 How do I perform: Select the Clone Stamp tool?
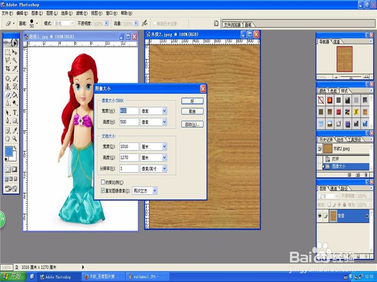8,86
